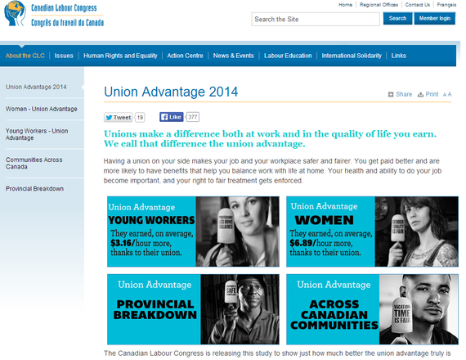This screenshot has width=466, height=360.
Task: Focus the Search the Site field
Action: (316, 20)
